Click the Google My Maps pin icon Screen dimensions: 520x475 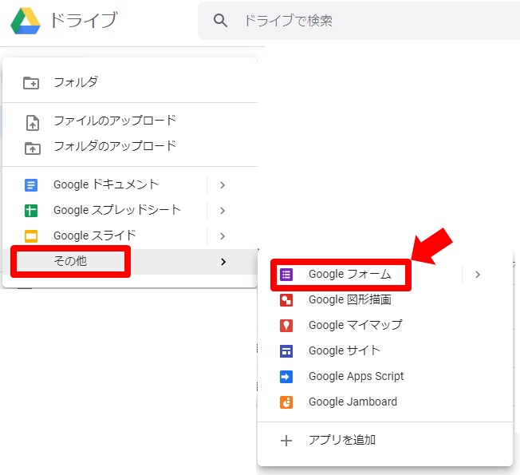[x=286, y=326]
